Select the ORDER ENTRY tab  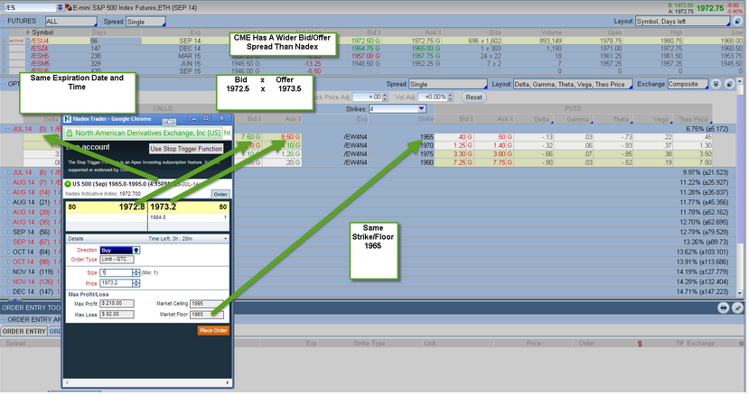tap(23, 332)
